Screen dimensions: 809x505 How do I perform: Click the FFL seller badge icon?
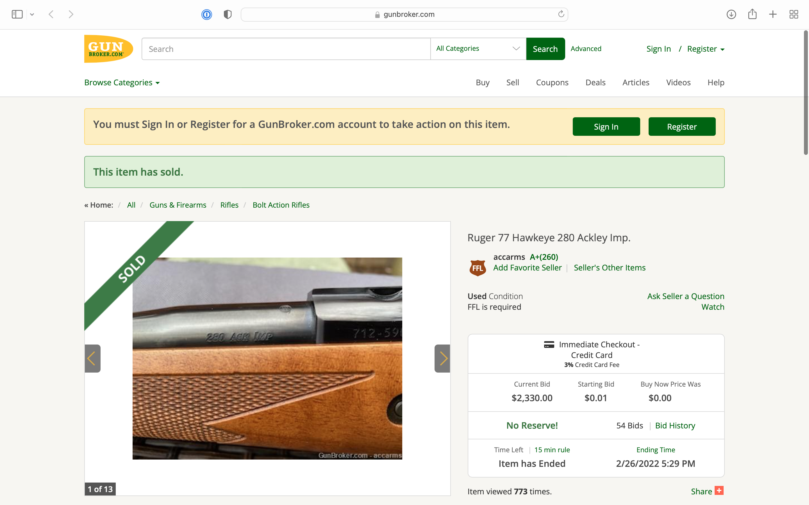pyautogui.click(x=477, y=268)
